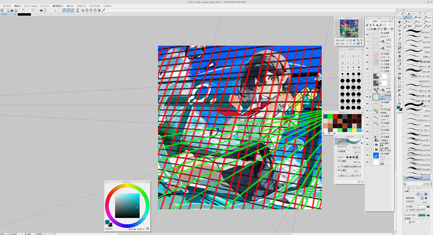The height and width of the screenshot is (235, 433).
Task: Select the Move Layer tool
Action: [399, 30]
